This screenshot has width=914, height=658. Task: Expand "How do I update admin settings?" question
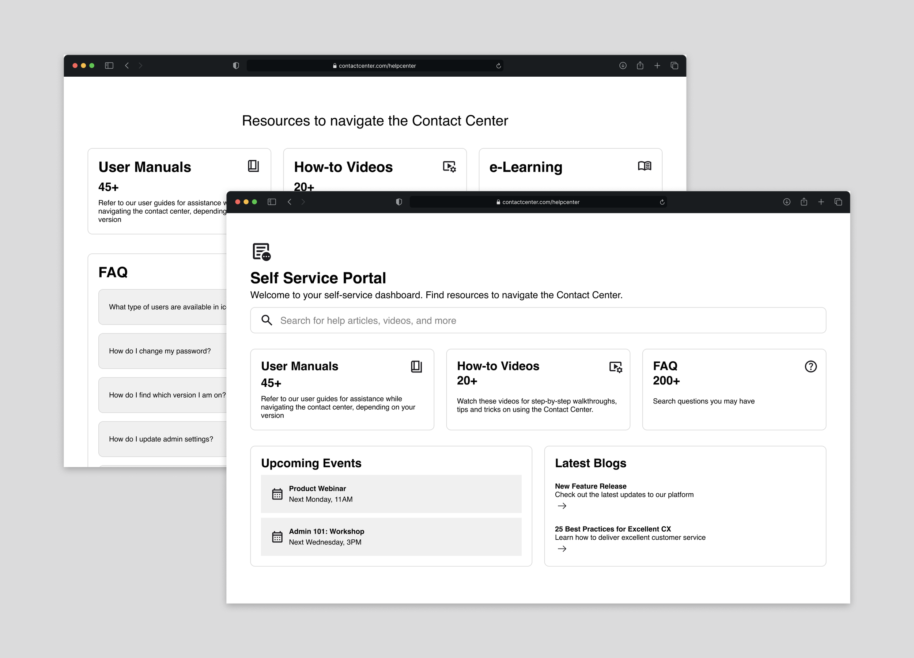pos(161,439)
